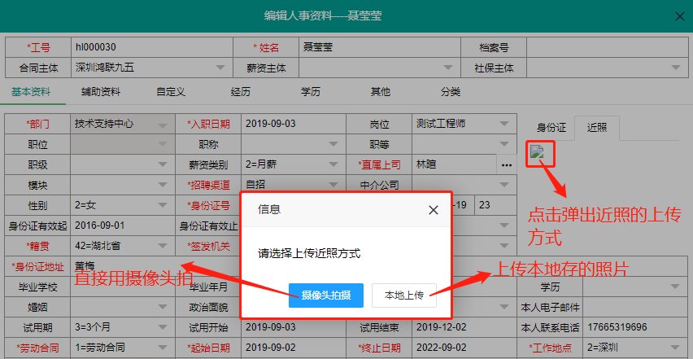Close the 信息 dialog with X
This screenshot has height=359, width=693.
[x=434, y=209]
